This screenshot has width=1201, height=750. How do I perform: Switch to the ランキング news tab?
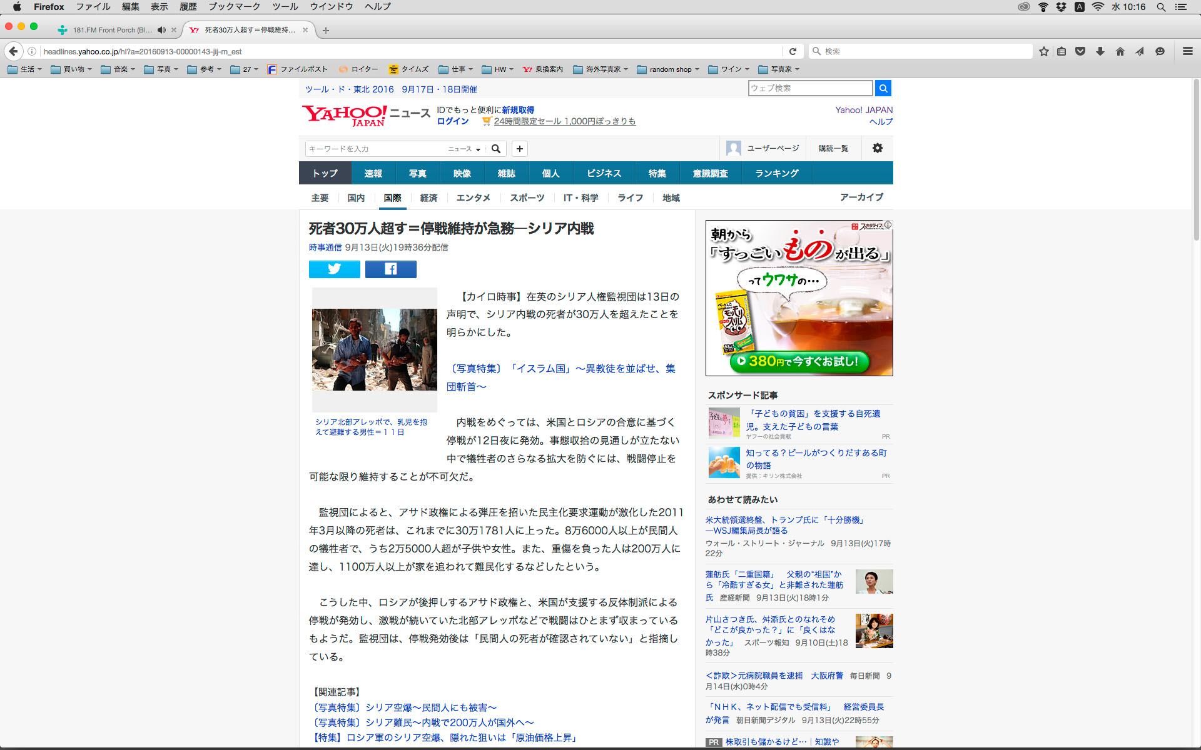776,173
